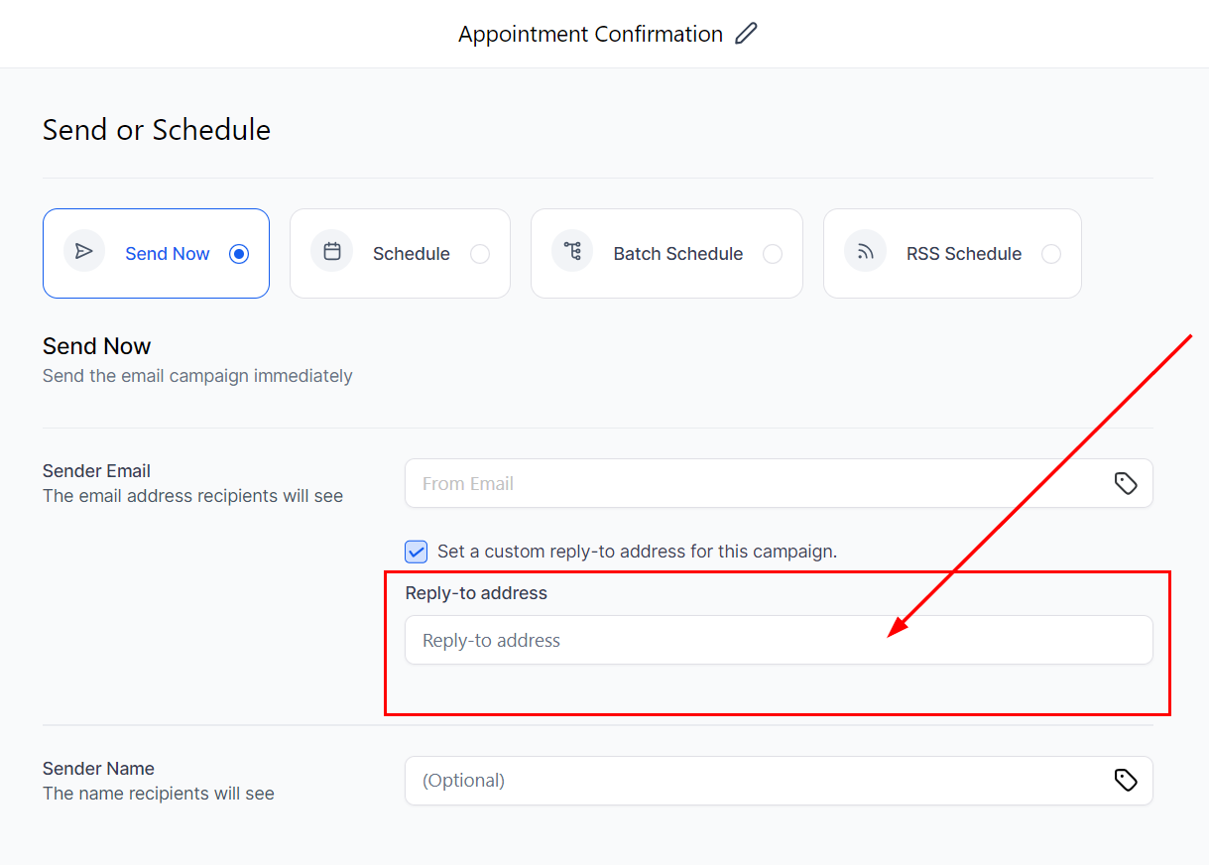Image resolution: width=1209 pixels, height=865 pixels.
Task: Click the From Email input field
Action: click(x=754, y=483)
